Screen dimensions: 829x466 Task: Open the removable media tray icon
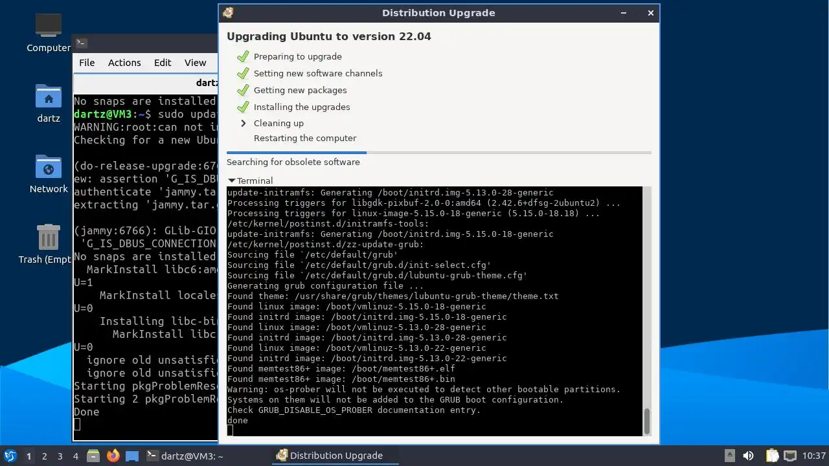coord(730,456)
